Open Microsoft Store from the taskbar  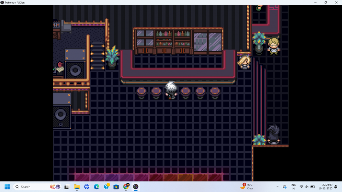(x=116, y=187)
